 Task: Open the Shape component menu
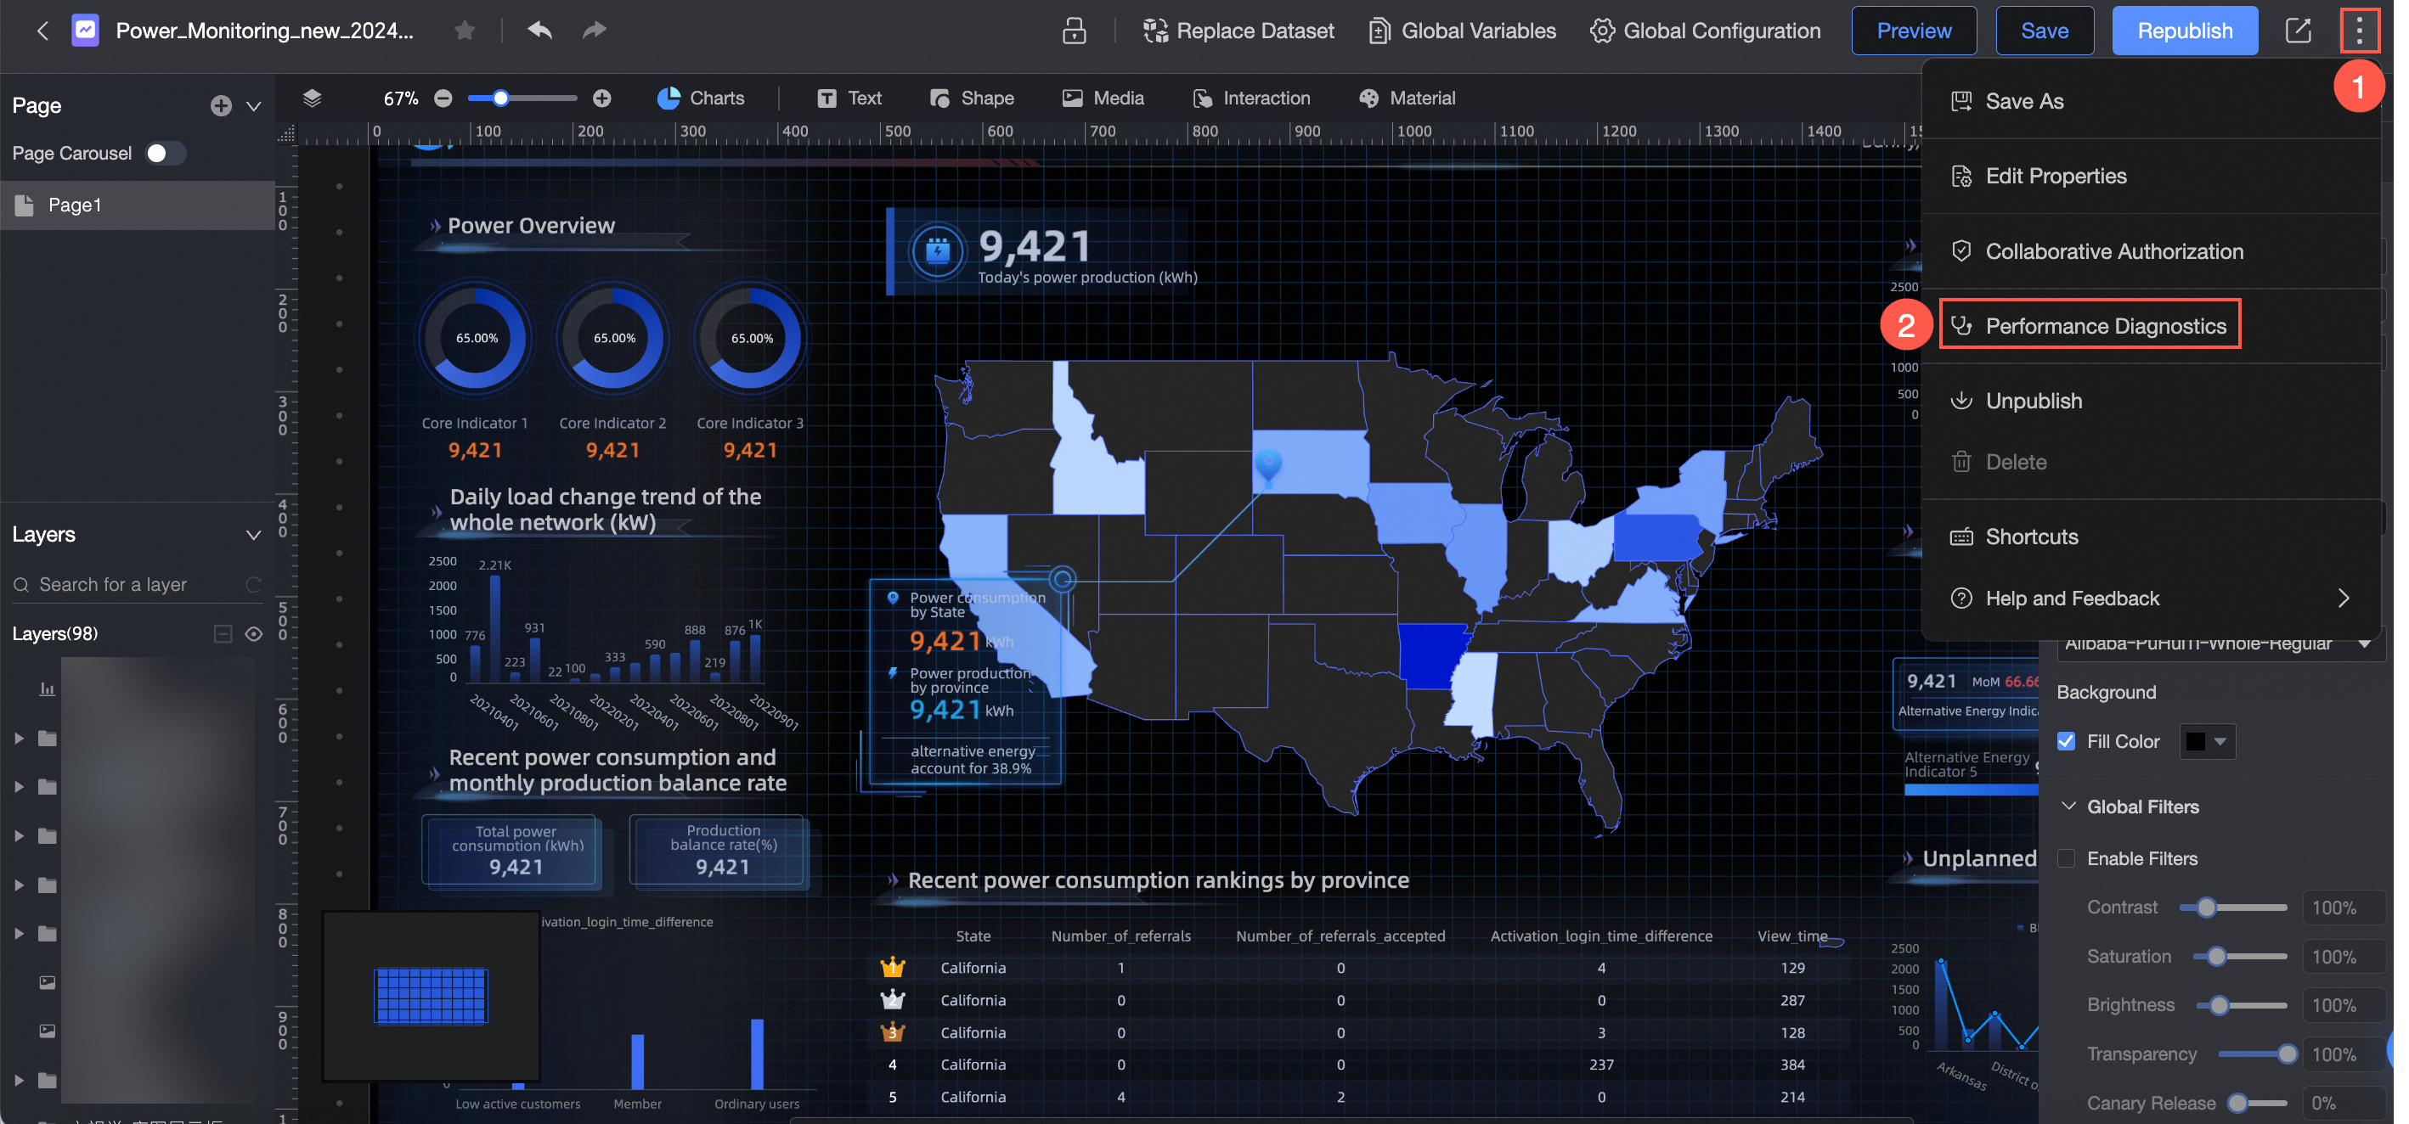pos(972,98)
